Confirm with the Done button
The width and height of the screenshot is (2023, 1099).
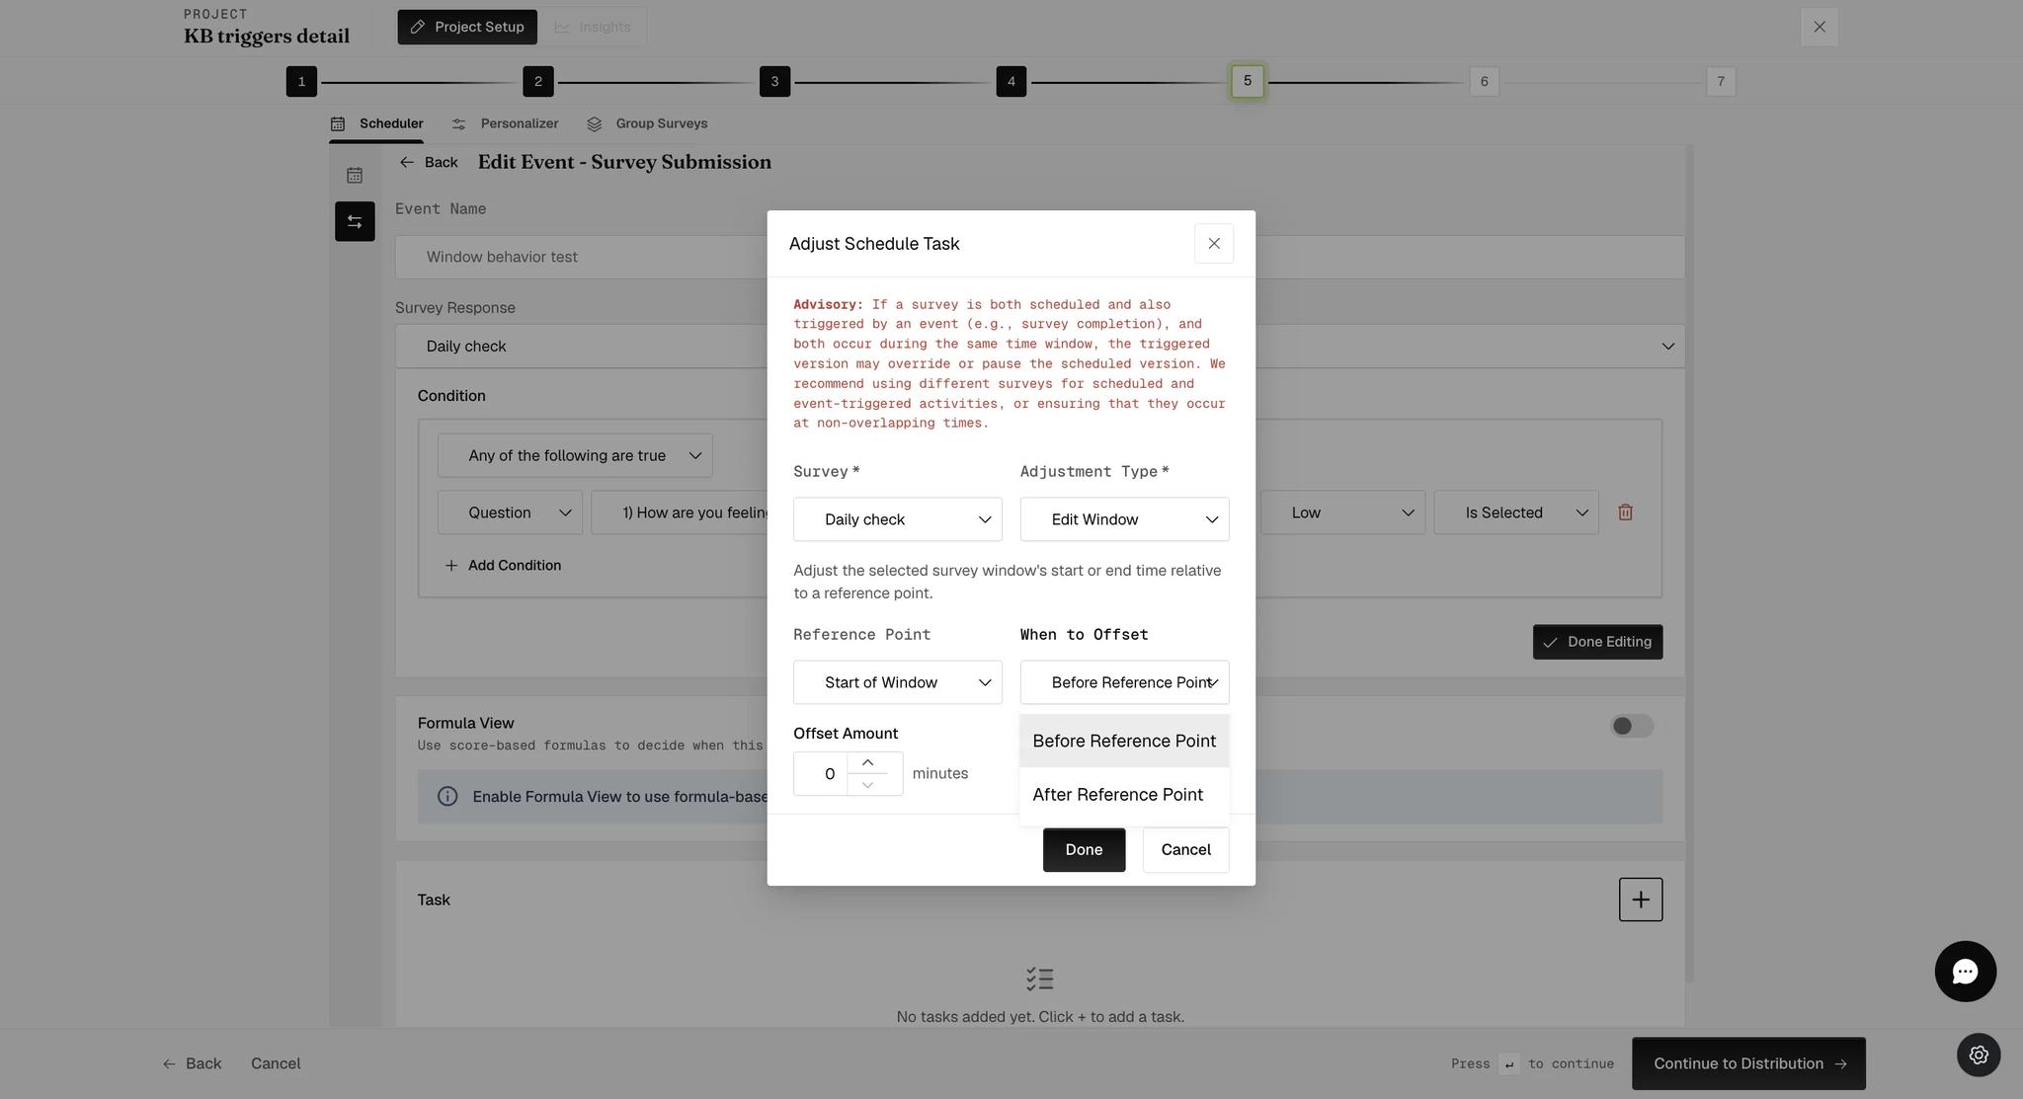[x=1084, y=850]
